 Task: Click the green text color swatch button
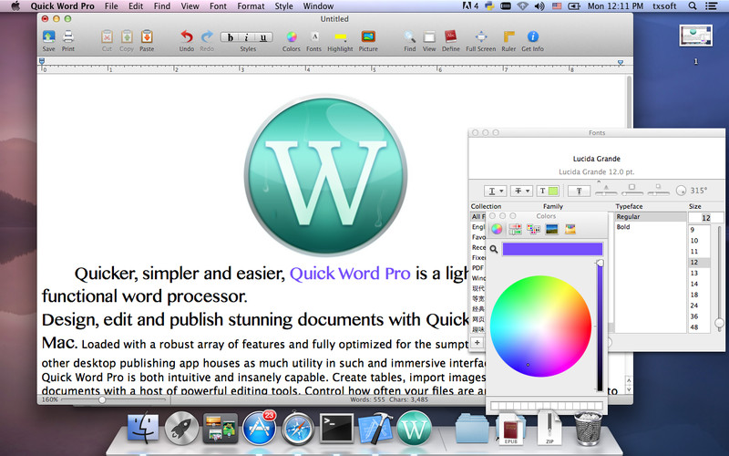[x=548, y=191]
